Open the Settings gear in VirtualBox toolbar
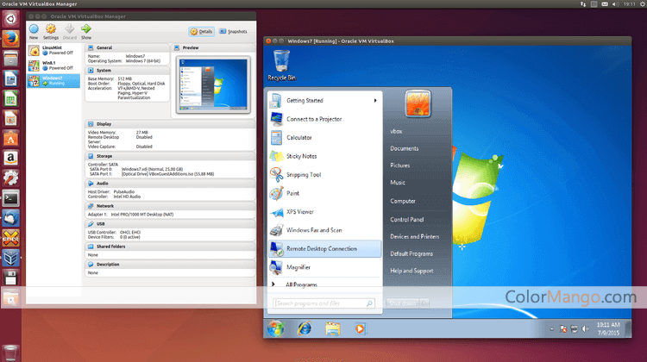 51,31
